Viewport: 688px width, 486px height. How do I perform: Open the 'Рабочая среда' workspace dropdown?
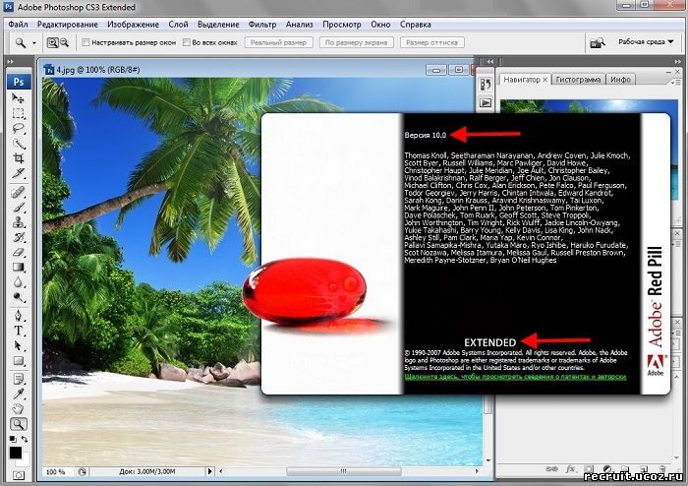(x=646, y=42)
